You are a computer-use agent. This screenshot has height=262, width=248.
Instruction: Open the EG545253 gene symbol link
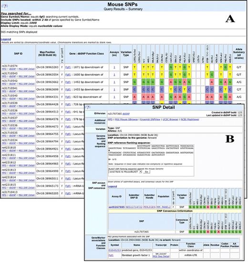(x=114, y=250)
